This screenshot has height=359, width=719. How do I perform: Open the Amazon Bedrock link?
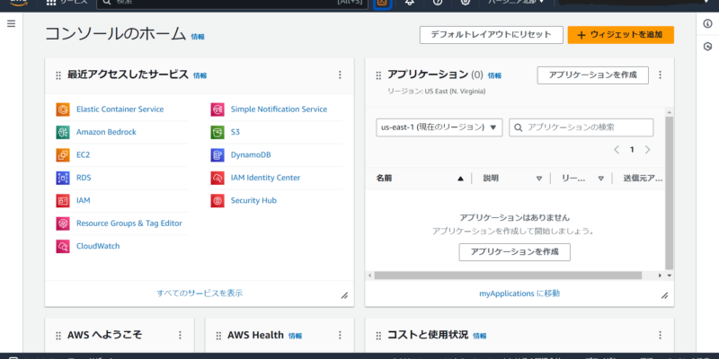(x=106, y=132)
